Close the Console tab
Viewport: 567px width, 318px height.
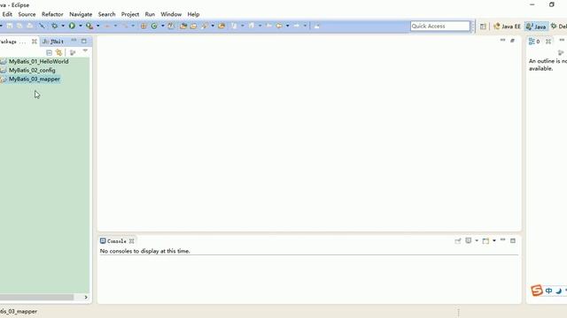pyautogui.click(x=132, y=241)
